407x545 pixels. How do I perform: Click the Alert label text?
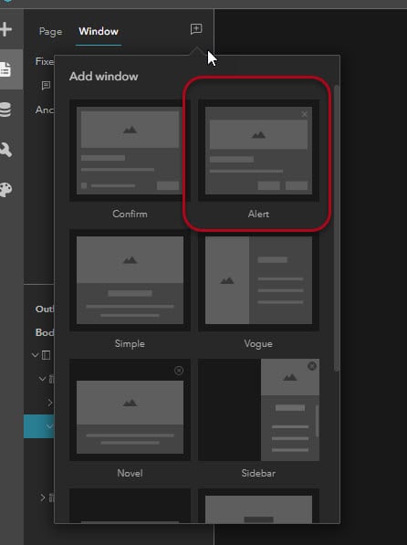click(x=258, y=214)
